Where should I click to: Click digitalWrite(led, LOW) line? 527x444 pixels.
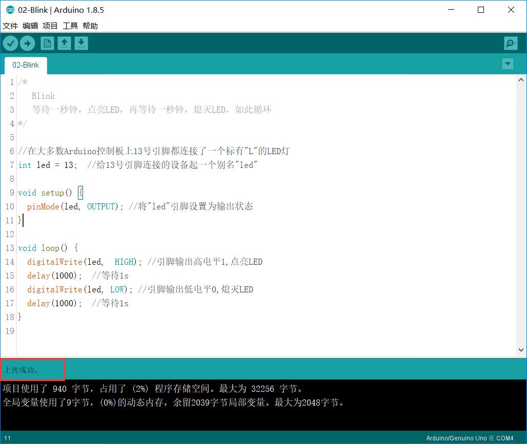79,289
